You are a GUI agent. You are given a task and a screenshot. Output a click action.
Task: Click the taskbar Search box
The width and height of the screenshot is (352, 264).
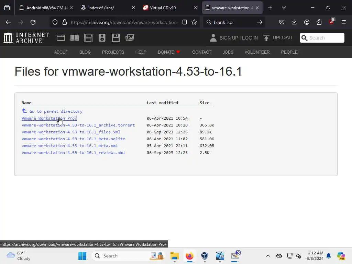coord(128,256)
